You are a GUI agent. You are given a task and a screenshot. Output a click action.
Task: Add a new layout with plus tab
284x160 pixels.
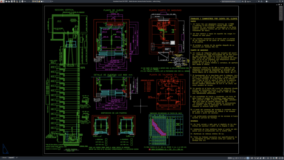[x=17, y=158]
